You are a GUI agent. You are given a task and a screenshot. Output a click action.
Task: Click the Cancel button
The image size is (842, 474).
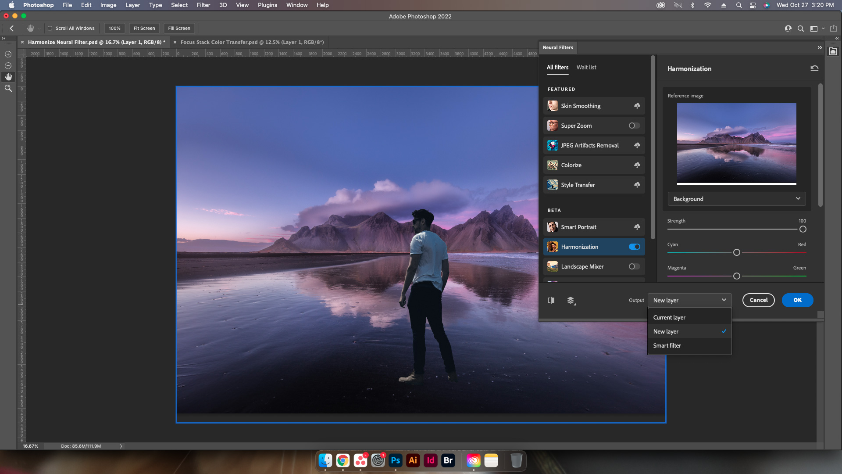tap(758, 300)
